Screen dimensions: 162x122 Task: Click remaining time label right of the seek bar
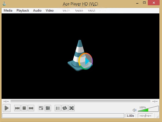pyautogui.click(x=155, y=101)
